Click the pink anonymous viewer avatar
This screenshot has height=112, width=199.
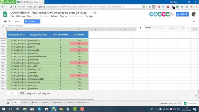click(164, 14)
